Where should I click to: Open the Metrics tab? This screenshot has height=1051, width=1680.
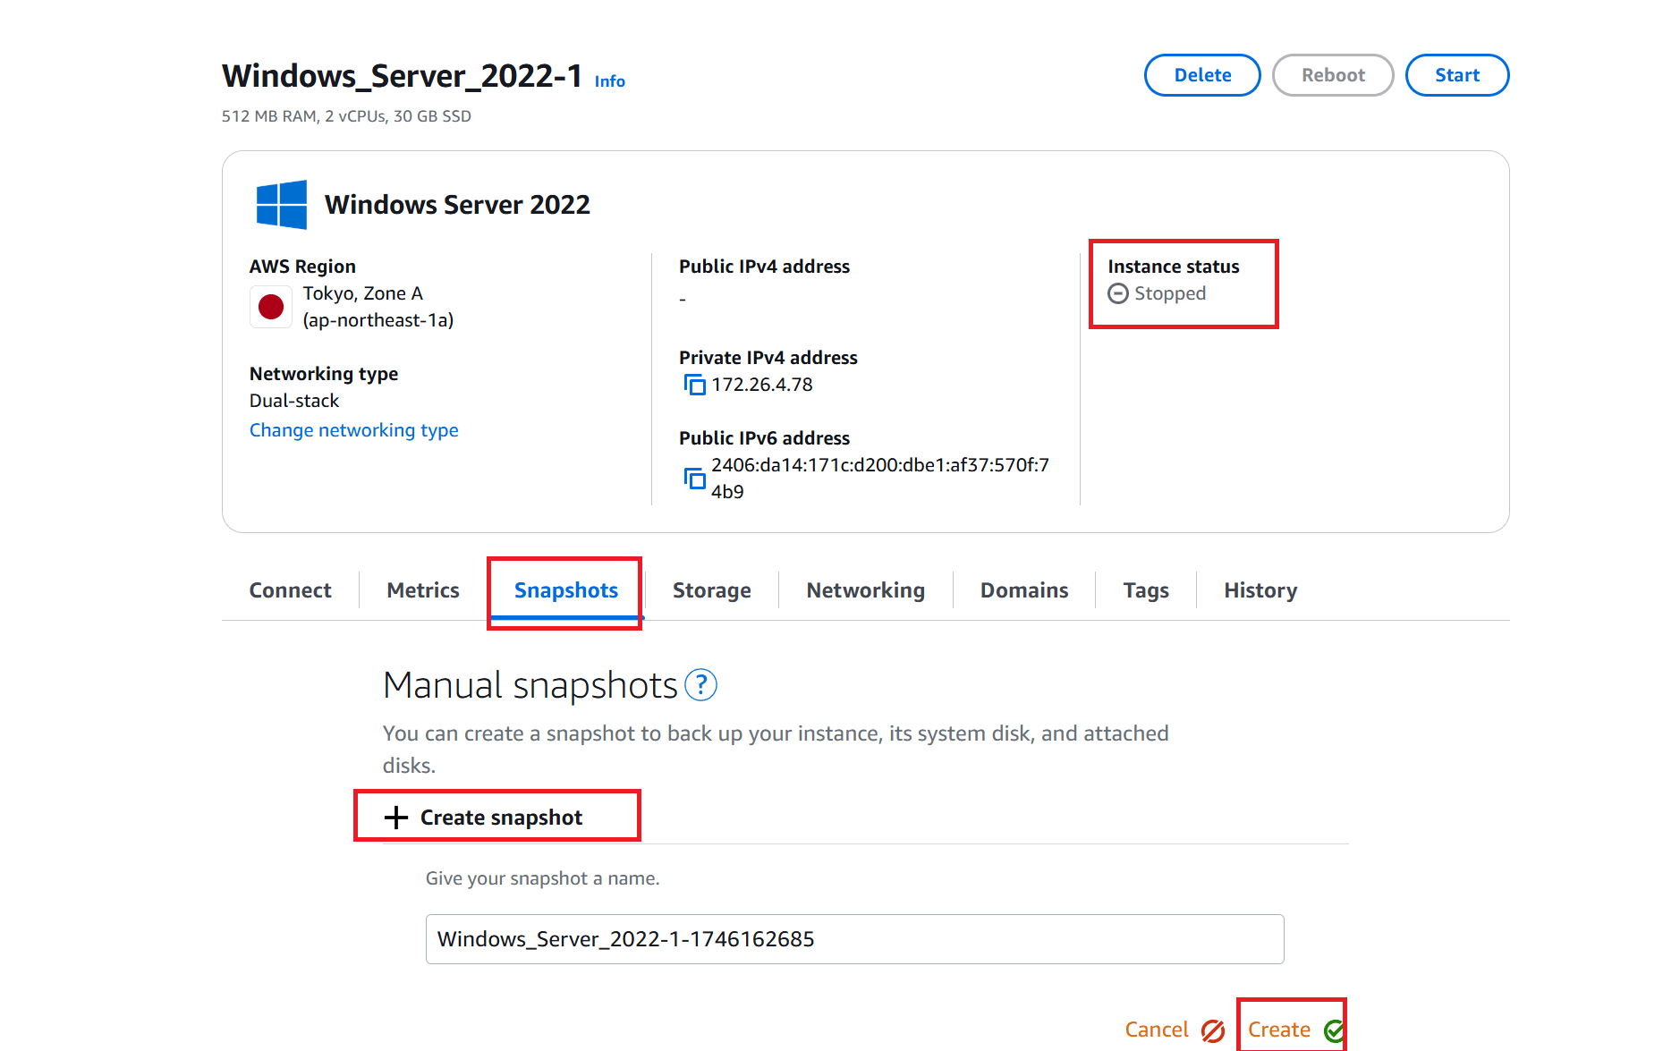(x=423, y=590)
